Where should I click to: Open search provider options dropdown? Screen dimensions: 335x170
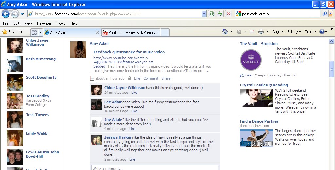(331, 14)
